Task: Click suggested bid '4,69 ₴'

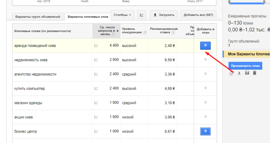Action: pyautogui.click(x=170, y=88)
